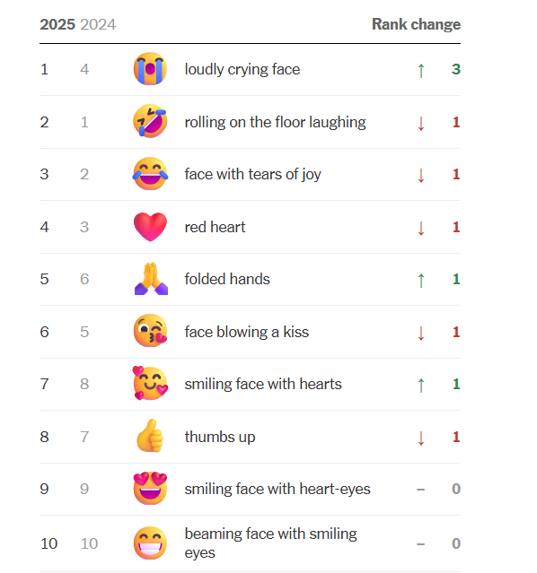Select the rolling on the floor laughing emoji
This screenshot has width=537, height=573.
pyautogui.click(x=150, y=121)
